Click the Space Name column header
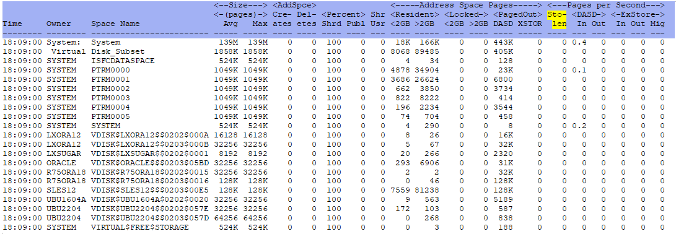The width and height of the screenshot is (676, 234). click(113, 24)
